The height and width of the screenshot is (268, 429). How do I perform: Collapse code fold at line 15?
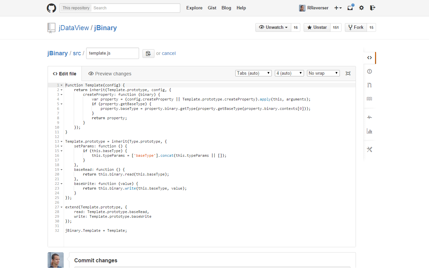click(62, 151)
